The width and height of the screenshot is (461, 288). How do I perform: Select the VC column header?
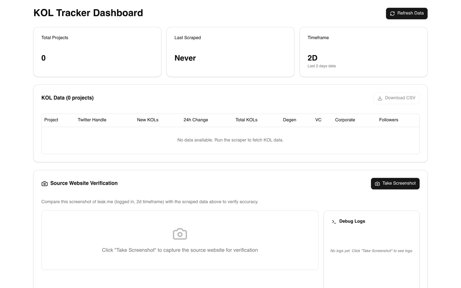click(x=318, y=120)
